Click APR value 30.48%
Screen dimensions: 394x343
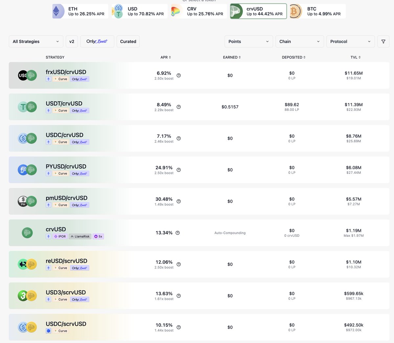pos(164,199)
